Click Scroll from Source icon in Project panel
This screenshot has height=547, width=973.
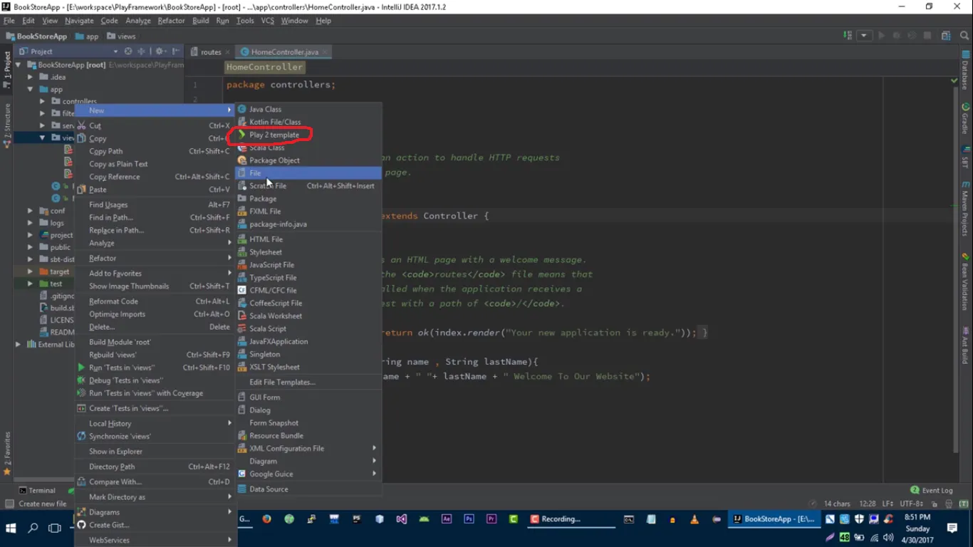coord(128,51)
